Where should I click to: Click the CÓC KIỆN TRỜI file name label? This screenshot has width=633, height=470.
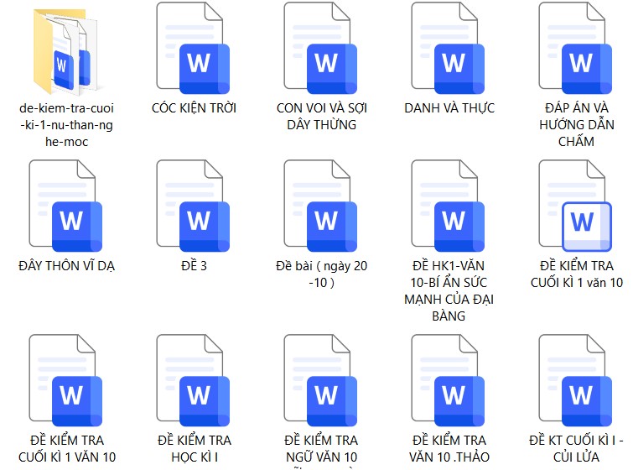coord(194,108)
